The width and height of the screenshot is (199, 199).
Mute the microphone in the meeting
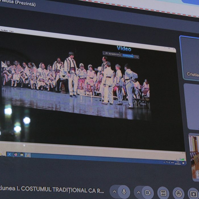124,192
